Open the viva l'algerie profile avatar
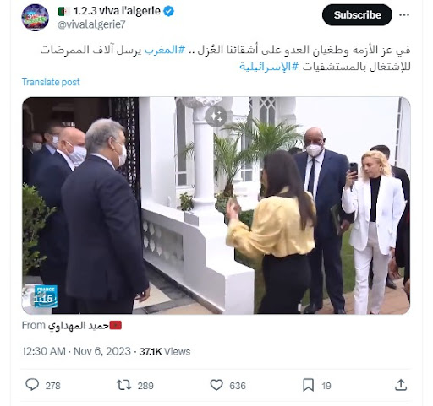The image size is (433, 406). click(36, 18)
